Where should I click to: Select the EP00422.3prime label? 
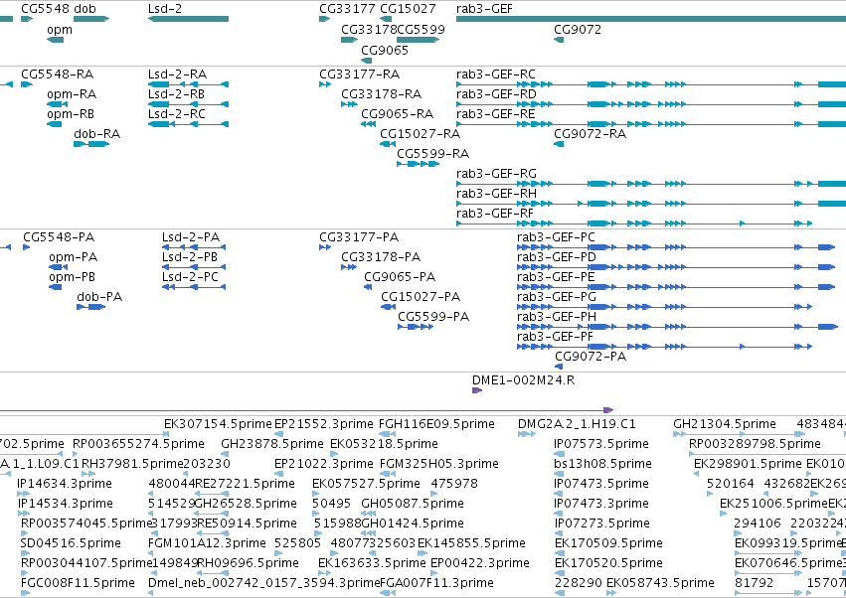[x=480, y=563]
